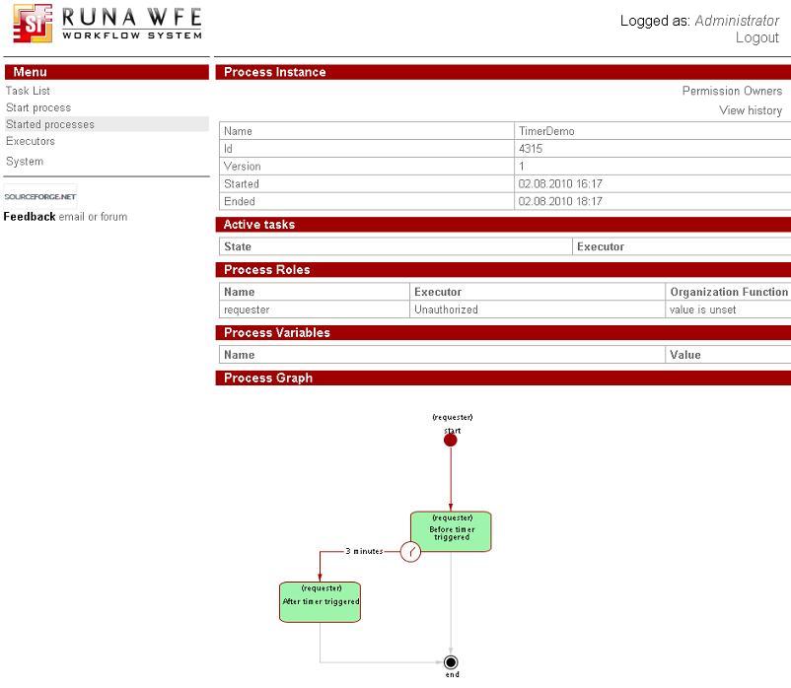Click the TimerDemo process name cell
791x688 pixels.
click(548, 130)
